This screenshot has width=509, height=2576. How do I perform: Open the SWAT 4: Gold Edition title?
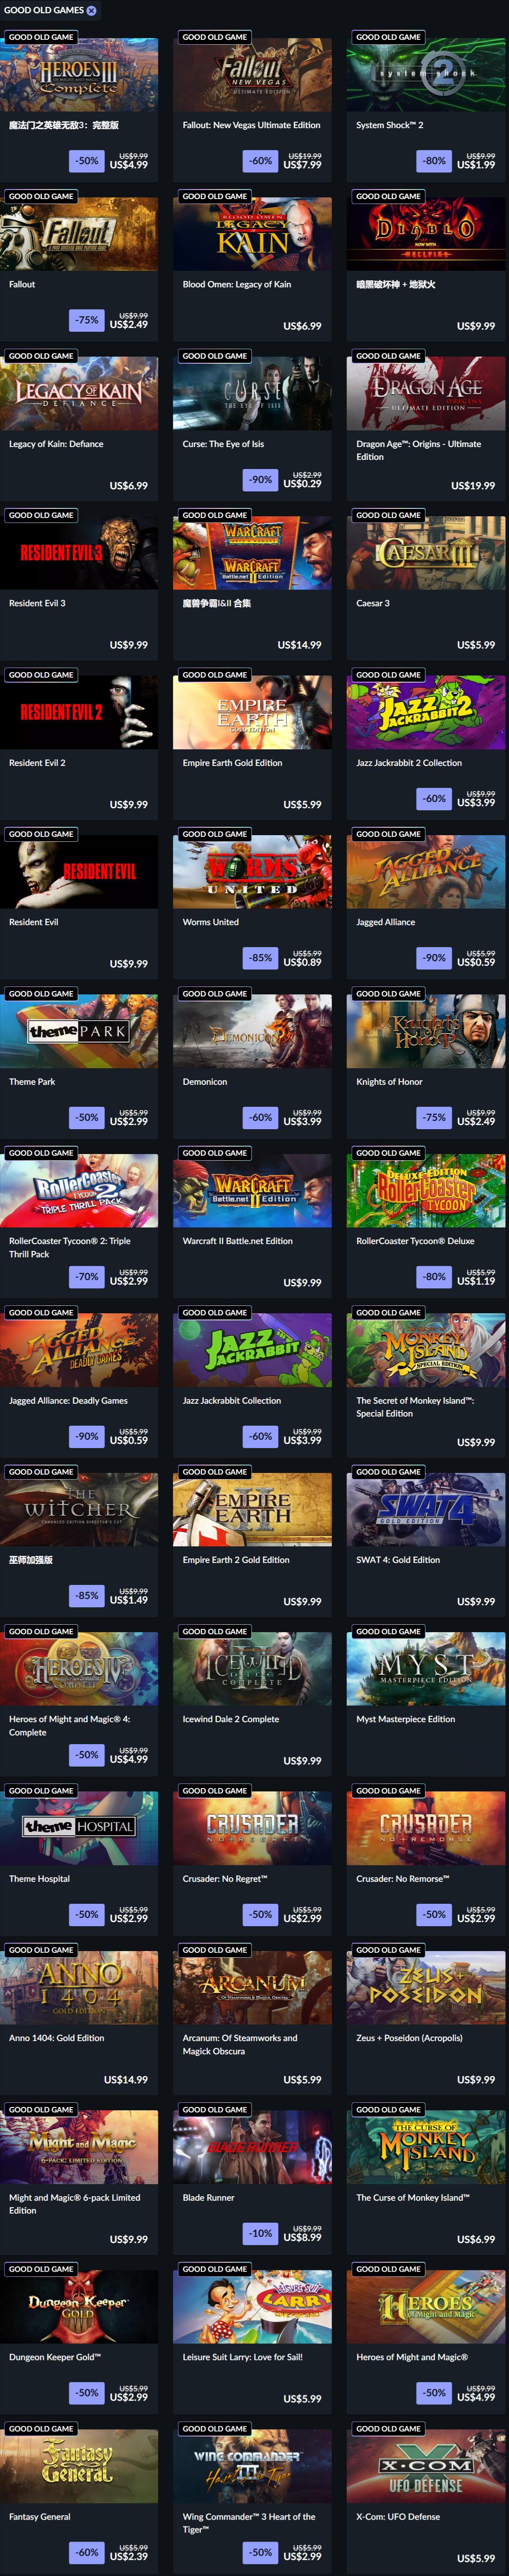(398, 1559)
